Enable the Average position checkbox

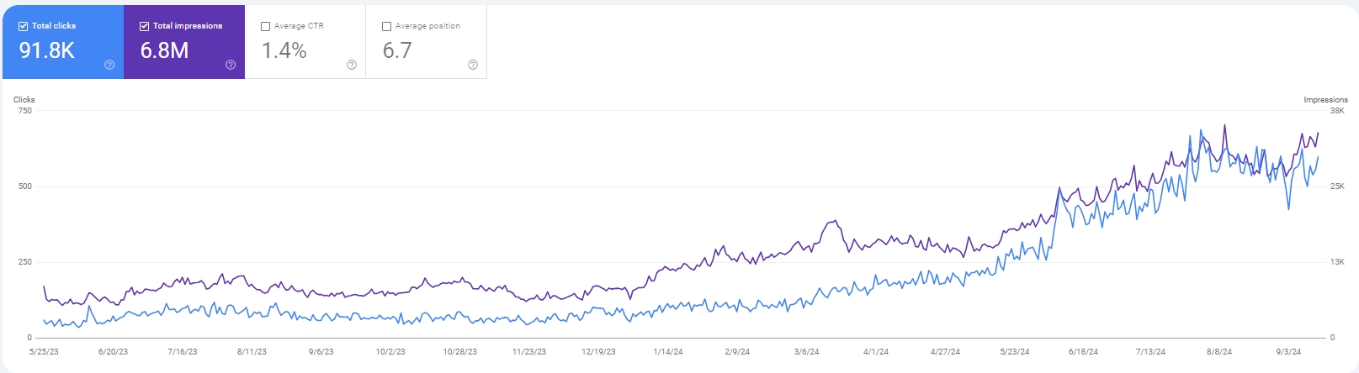(x=387, y=26)
